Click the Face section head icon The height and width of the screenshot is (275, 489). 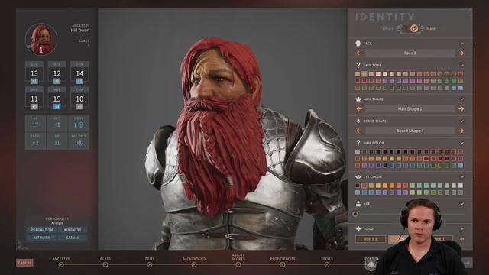(358, 44)
